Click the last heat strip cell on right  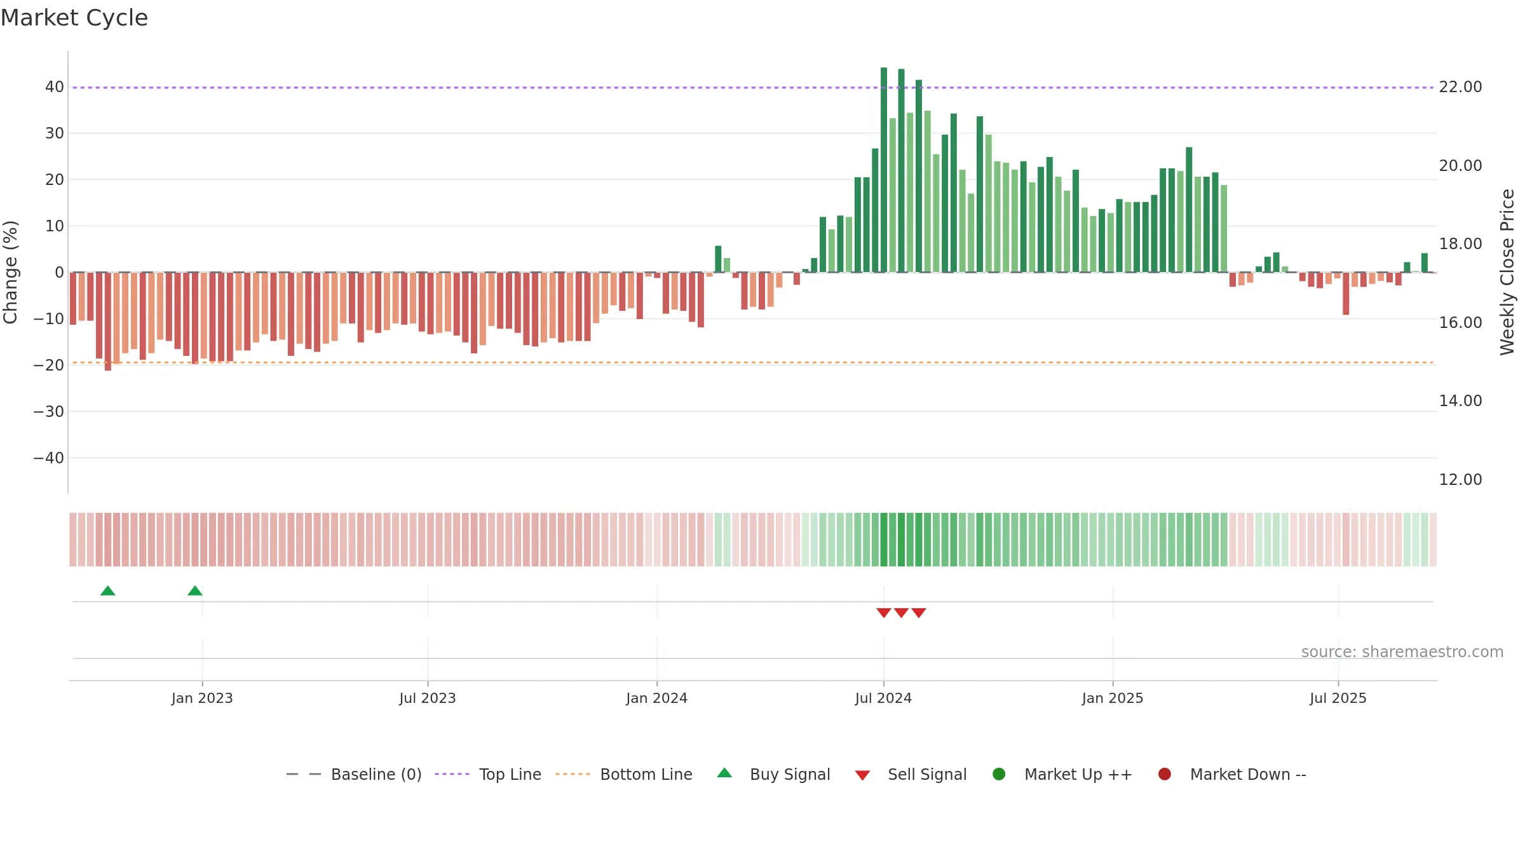[1433, 540]
